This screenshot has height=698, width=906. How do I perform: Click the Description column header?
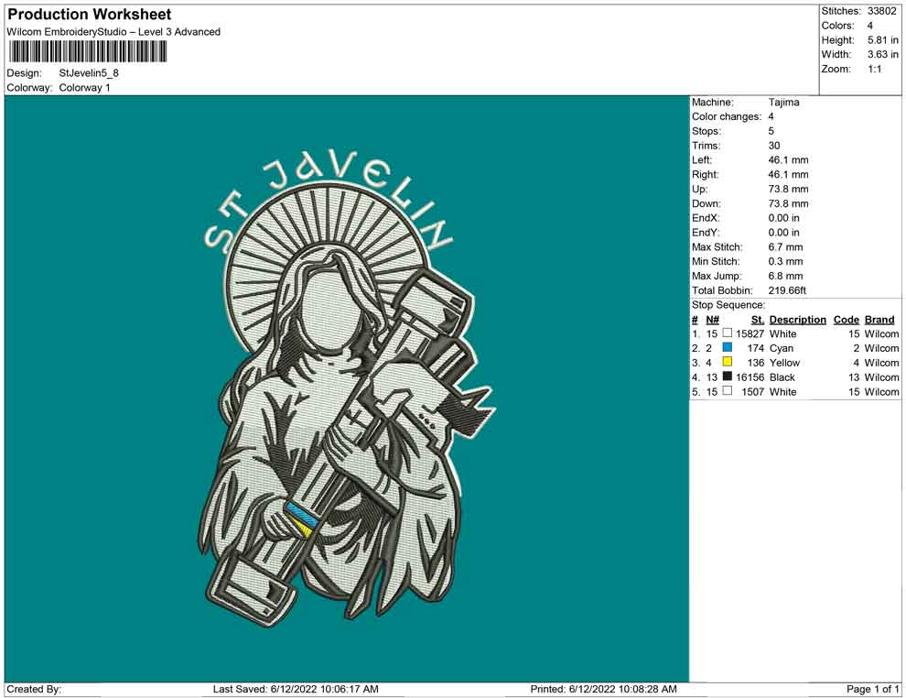[x=797, y=319]
